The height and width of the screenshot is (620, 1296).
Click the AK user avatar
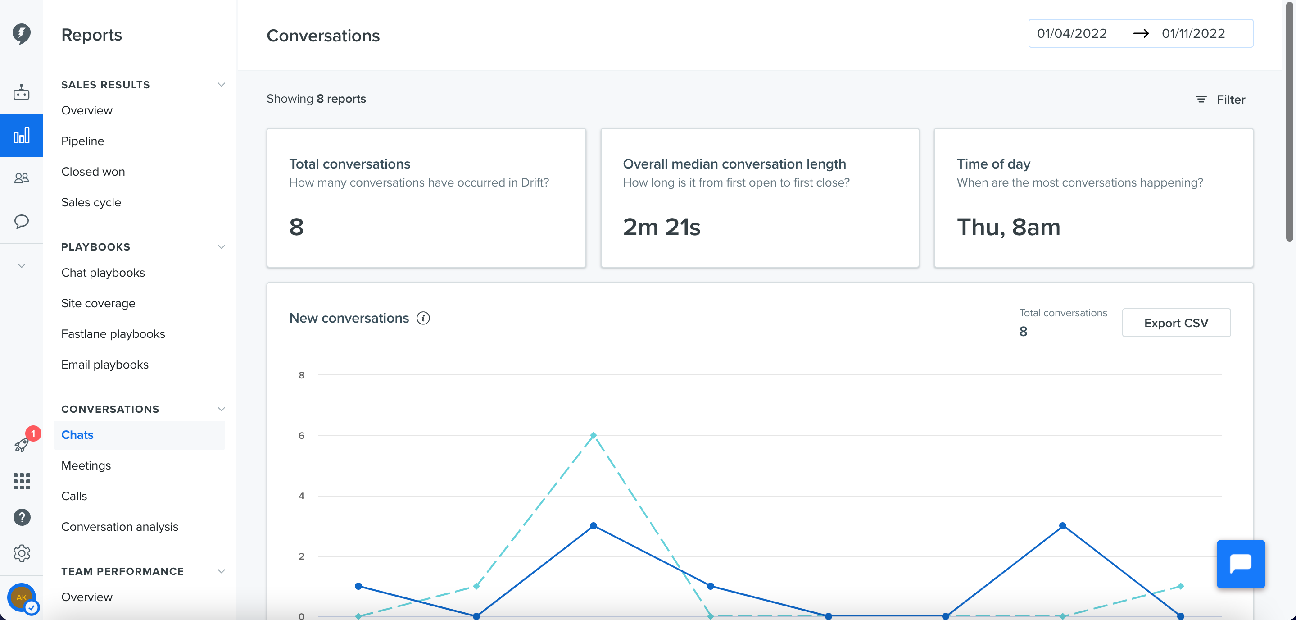pos(22,597)
